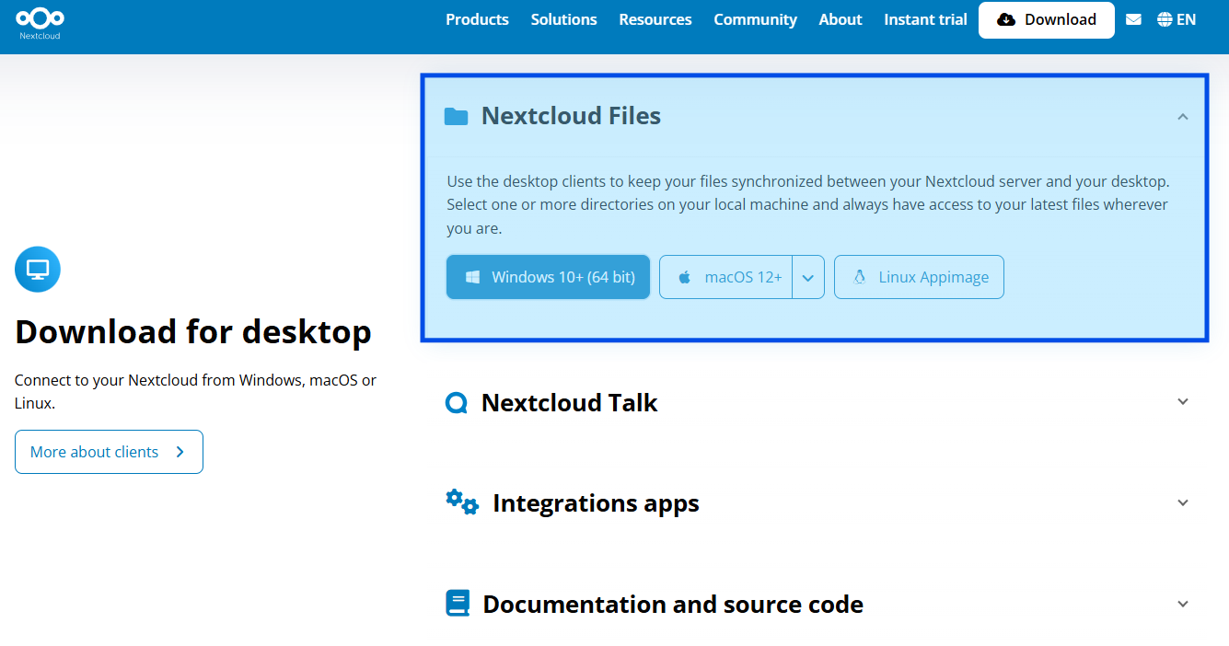Open the Products menu
This screenshot has width=1229, height=646.
477,19
